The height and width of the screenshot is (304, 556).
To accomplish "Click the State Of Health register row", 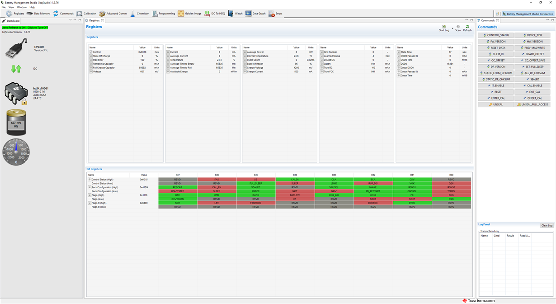I will coord(279,64).
